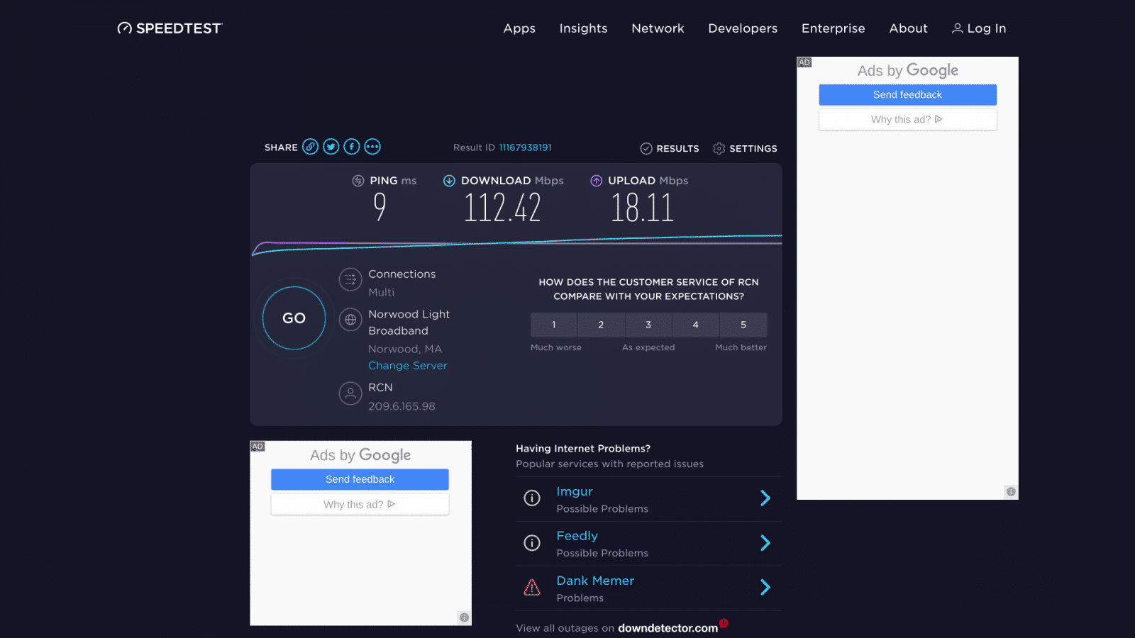
Task: Click the Log In person icon
Action: (x=957, y=28)
